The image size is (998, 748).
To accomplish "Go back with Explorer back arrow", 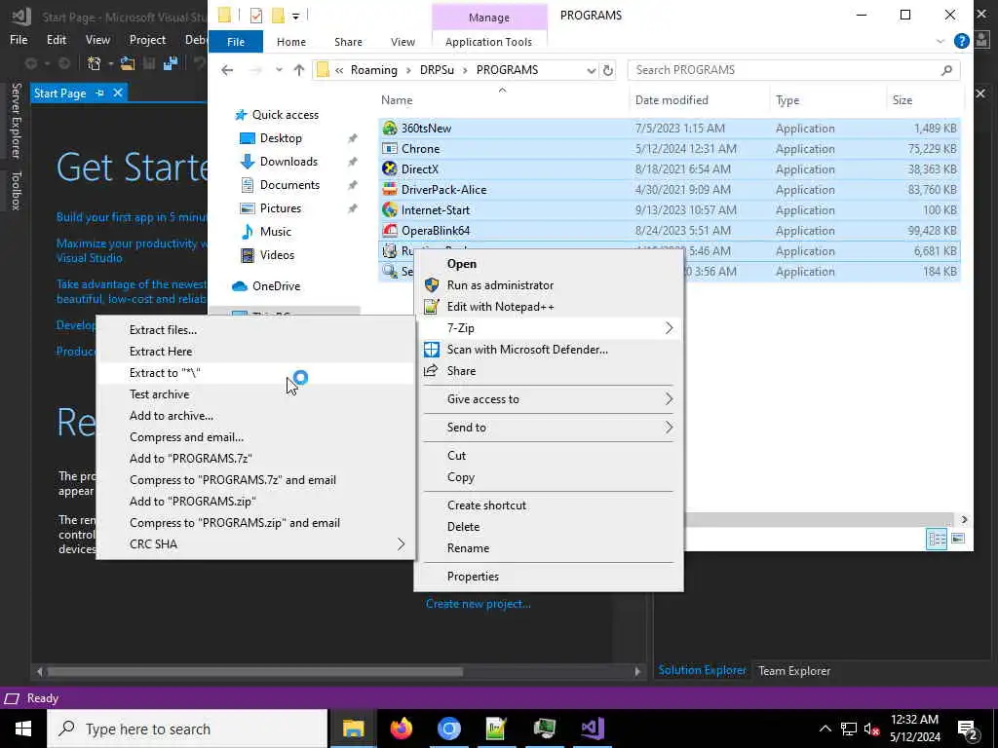I will 227,70.
